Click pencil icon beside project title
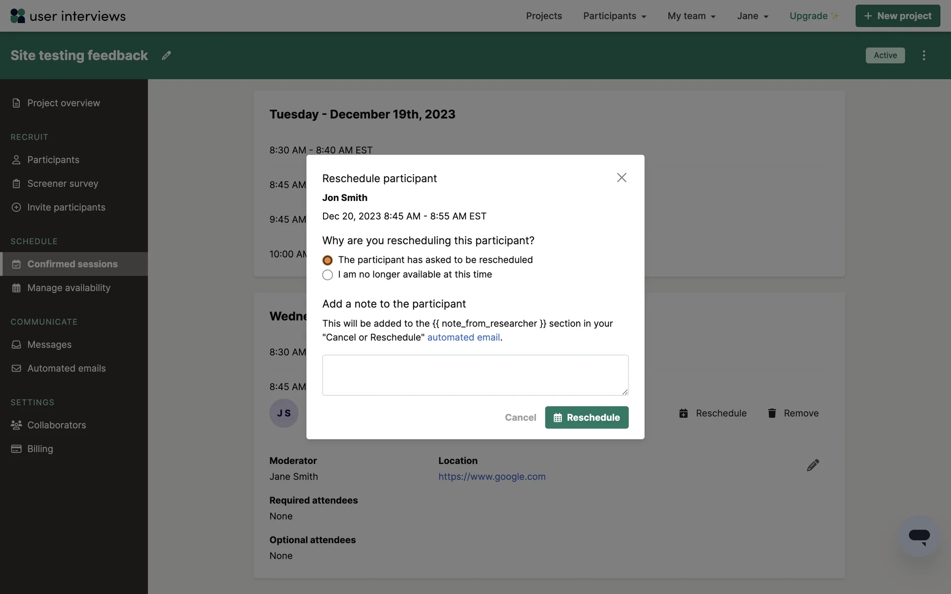The width and height of the screenshot is (951, 594). click(x=166, y=55)
